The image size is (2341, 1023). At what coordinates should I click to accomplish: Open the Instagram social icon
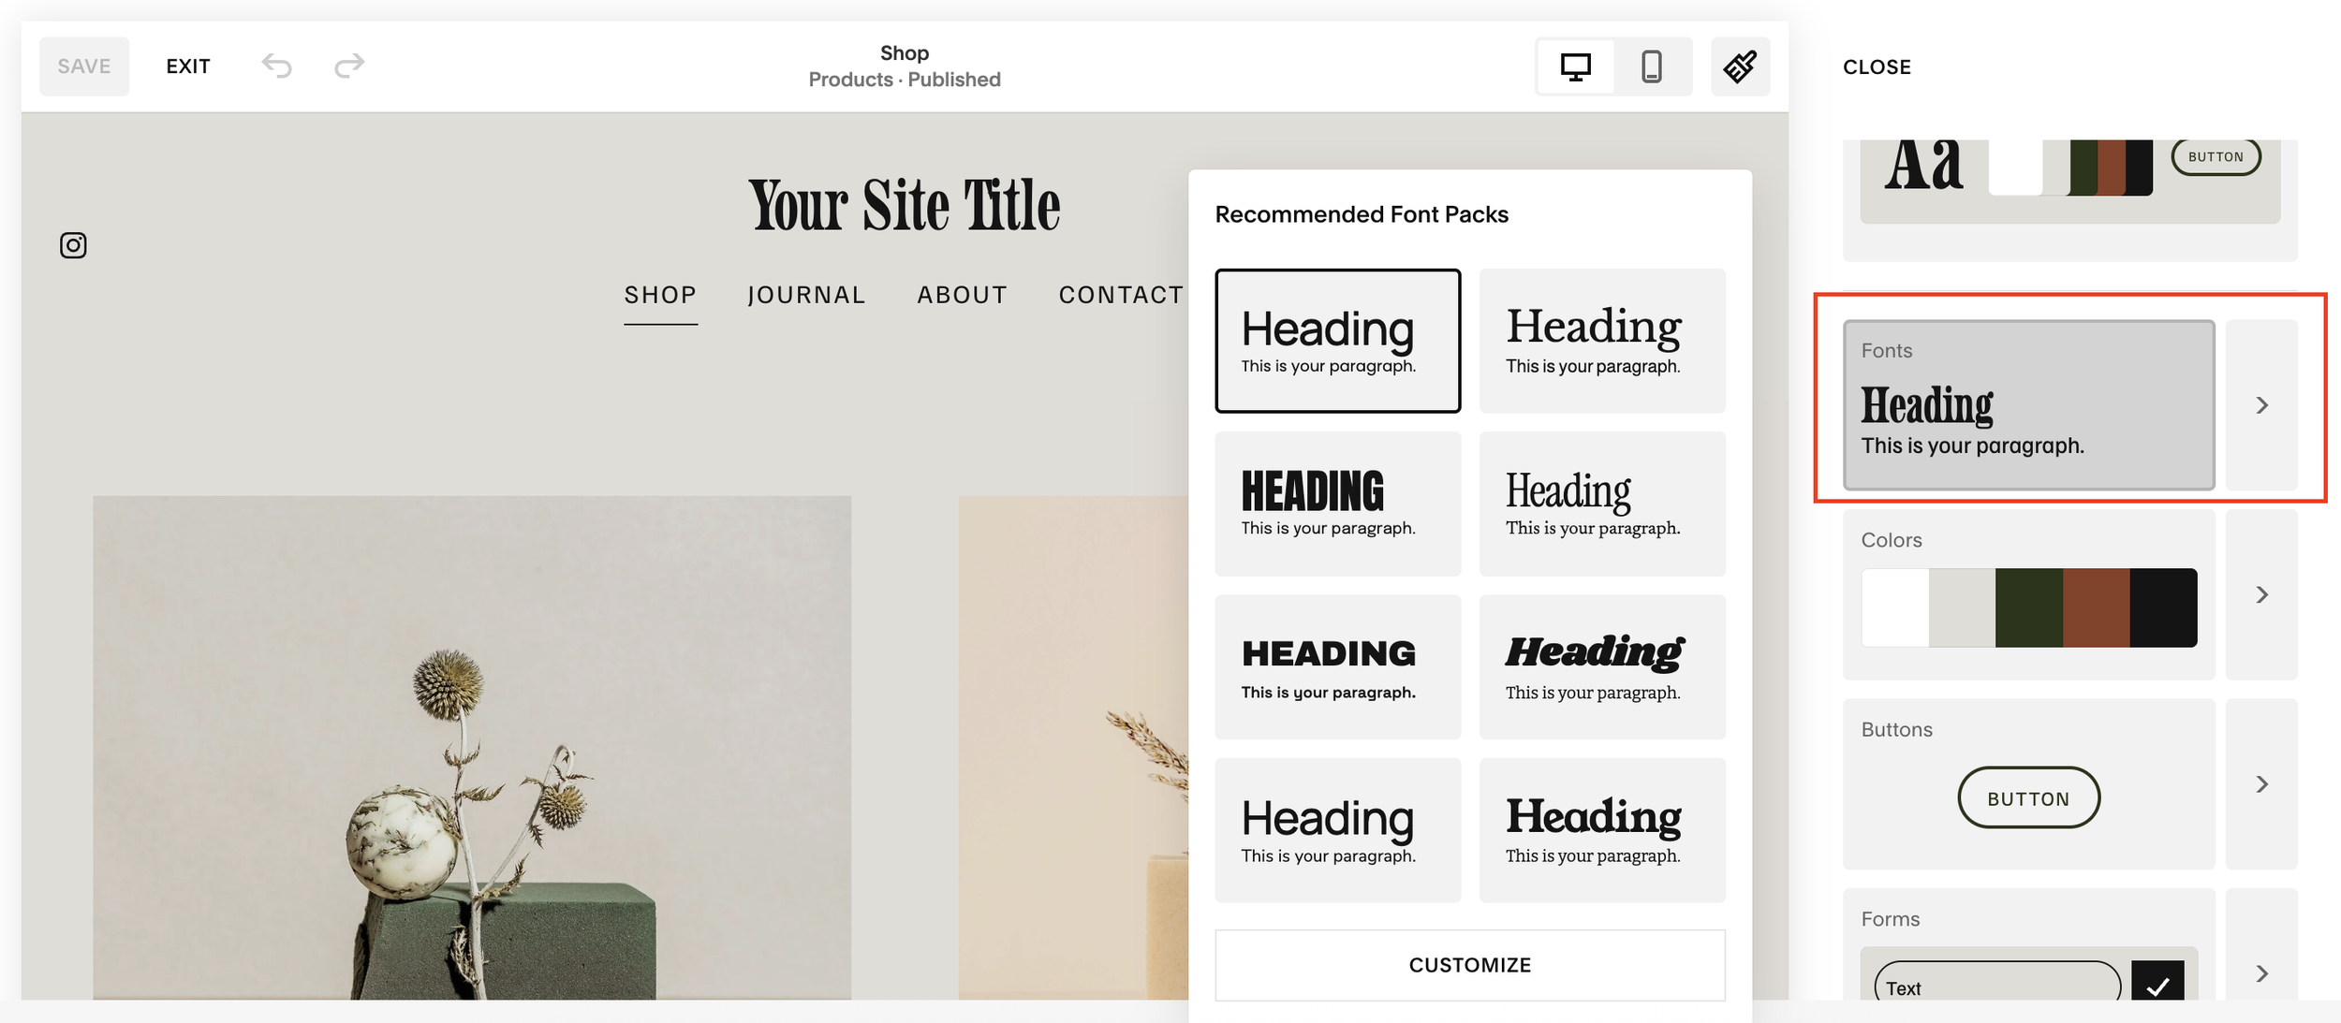coord(73,245)
